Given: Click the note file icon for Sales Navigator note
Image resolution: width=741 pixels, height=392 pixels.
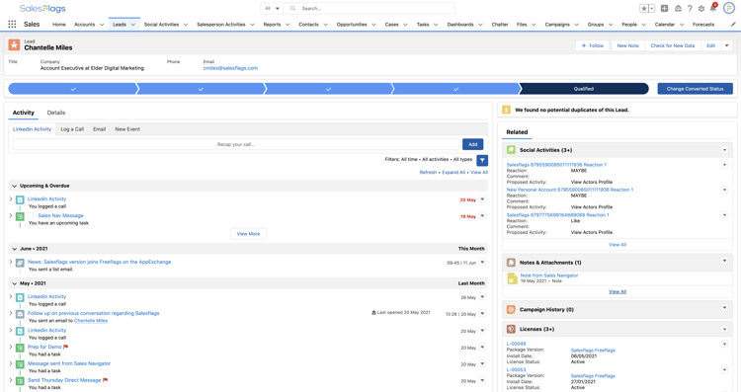Looking at the screenshot, I should click(512, 278).
